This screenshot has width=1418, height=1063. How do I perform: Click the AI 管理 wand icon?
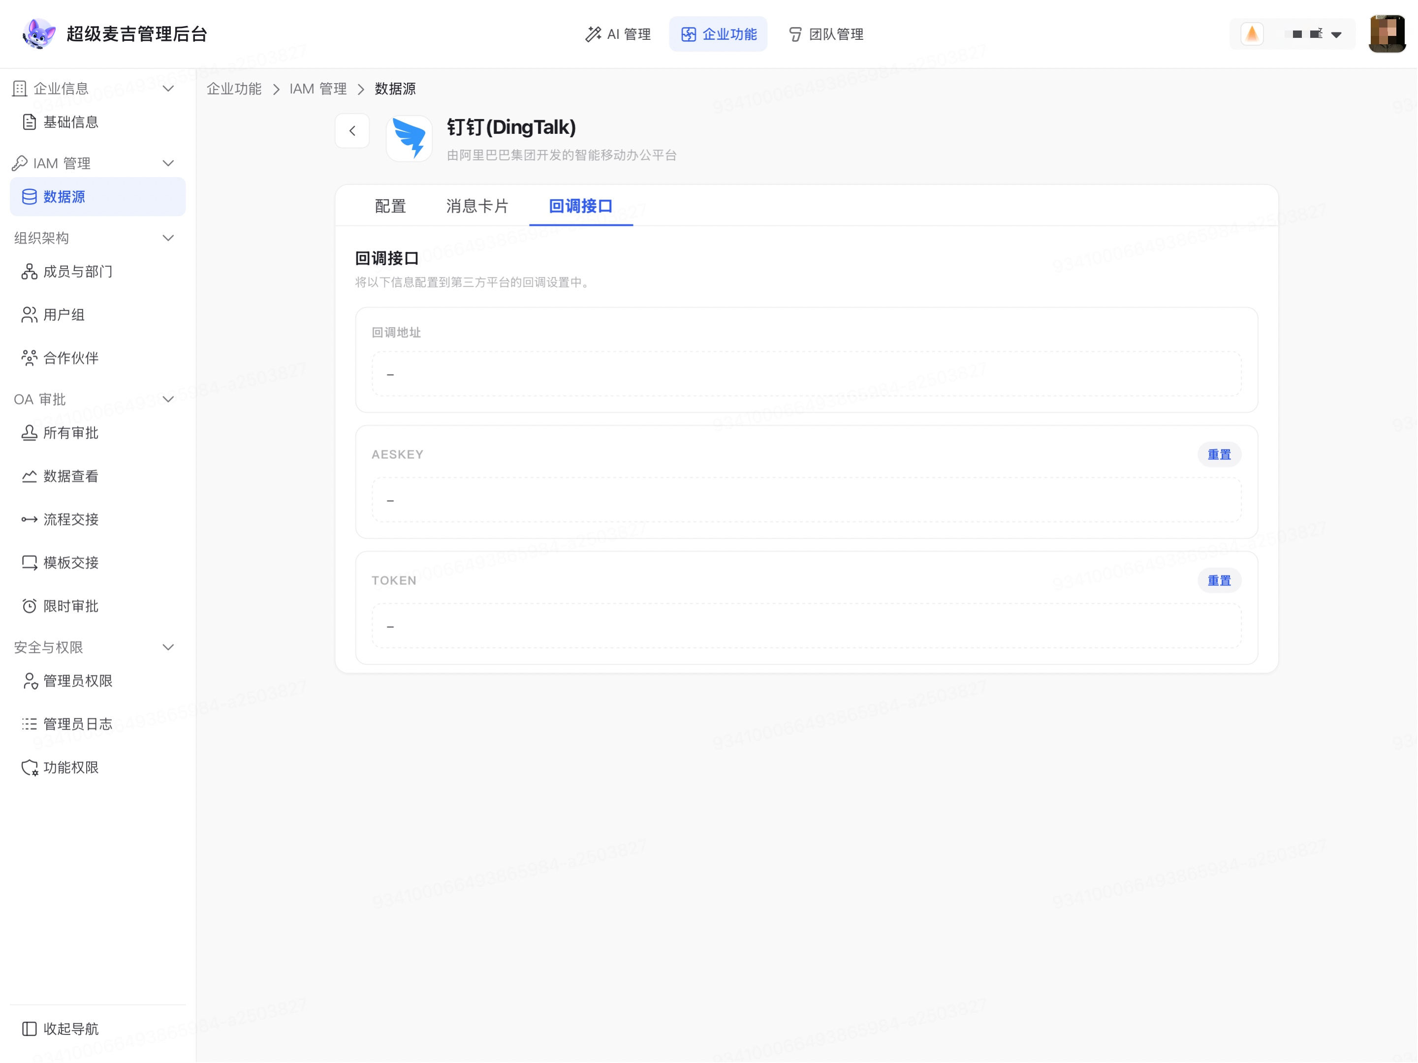point(593,34)
